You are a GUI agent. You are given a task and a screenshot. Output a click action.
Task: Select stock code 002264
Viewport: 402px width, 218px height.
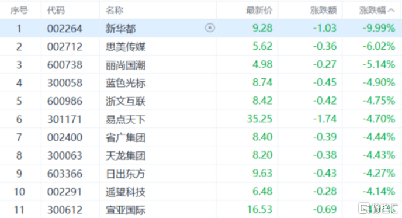tap(65, 29)
